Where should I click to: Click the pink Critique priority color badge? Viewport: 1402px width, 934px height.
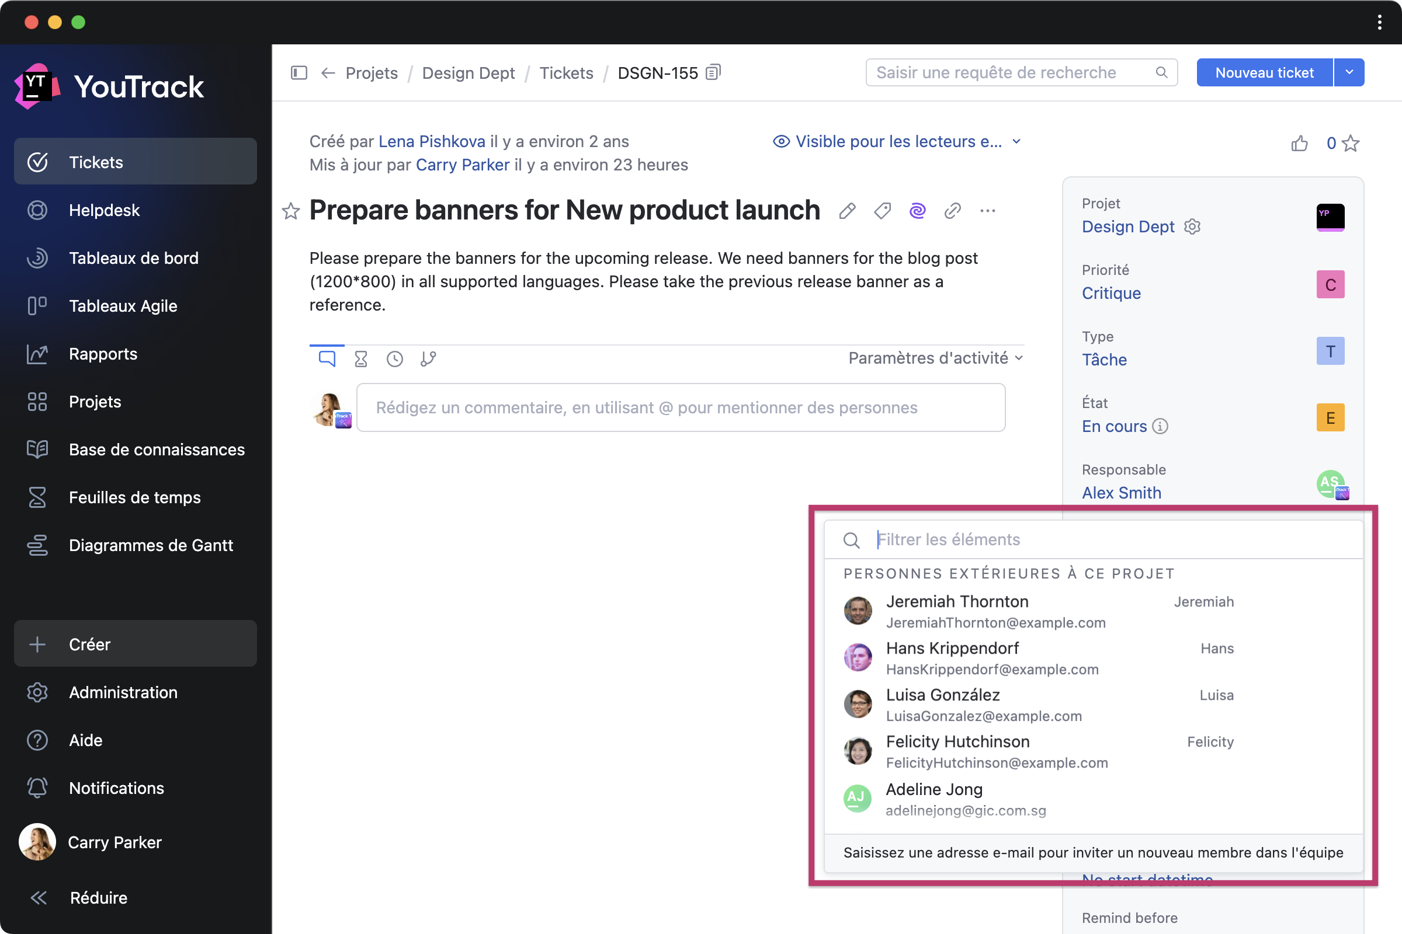point(1330,285)
